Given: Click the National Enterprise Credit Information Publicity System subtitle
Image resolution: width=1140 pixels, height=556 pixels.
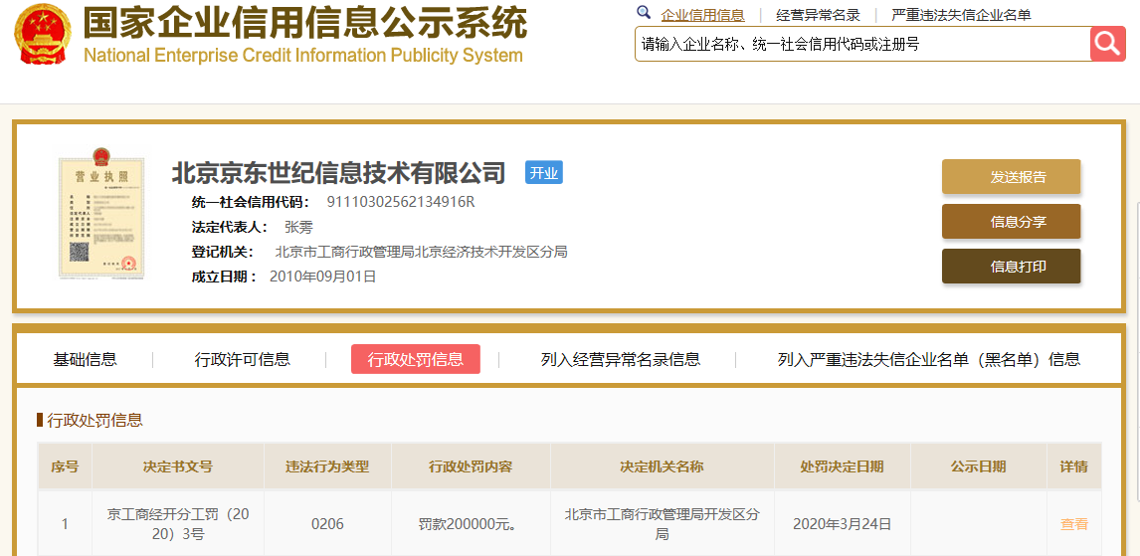Looking at the screenshot, I should click(x=303, y=56).
